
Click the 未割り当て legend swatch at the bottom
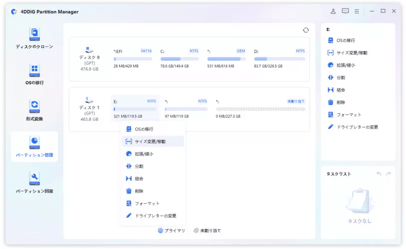click(x=197, y=231)
